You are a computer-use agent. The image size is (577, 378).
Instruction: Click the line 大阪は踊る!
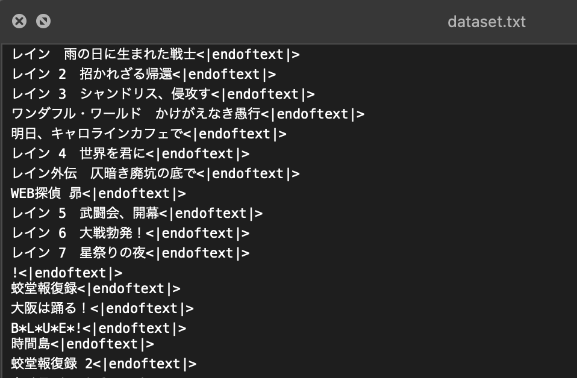[102, 309]
